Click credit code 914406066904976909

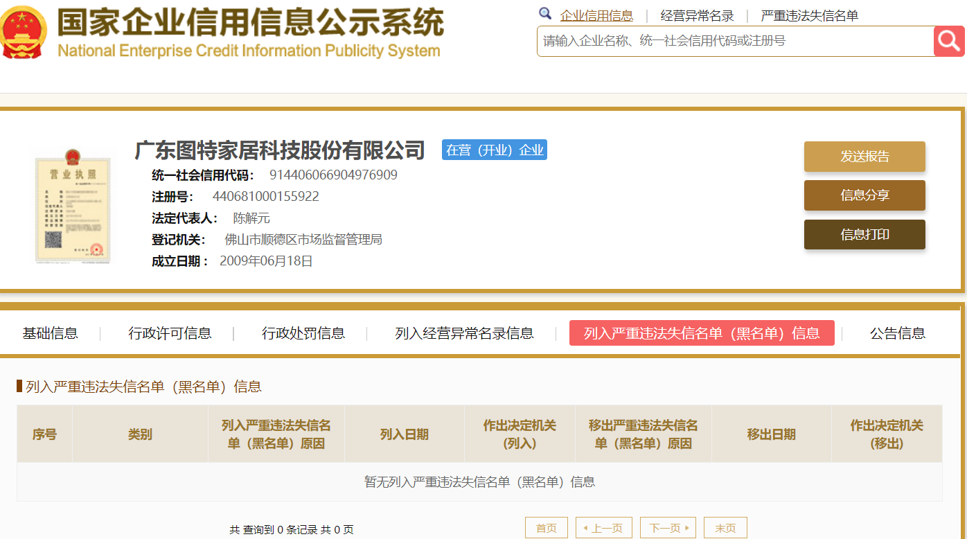point(333,175)
